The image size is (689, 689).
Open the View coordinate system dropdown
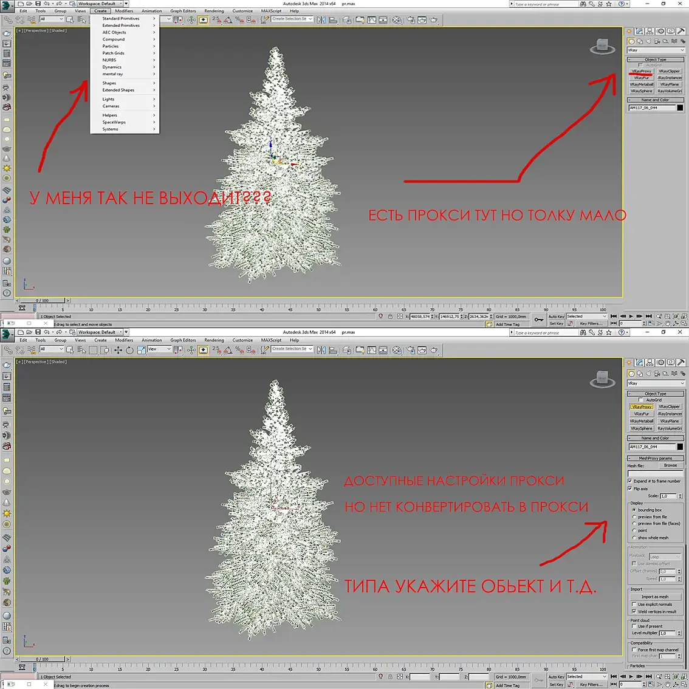pyautogui.click(x=160, y=349)
